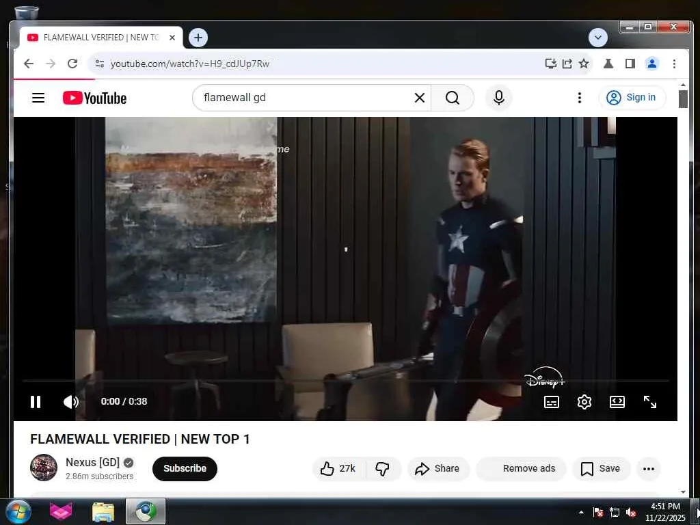Select the FLAMEWALL VERIFIED browser tab
This screenshot has height=525, width=700.
pyautogui.click(x=101, y=38)
